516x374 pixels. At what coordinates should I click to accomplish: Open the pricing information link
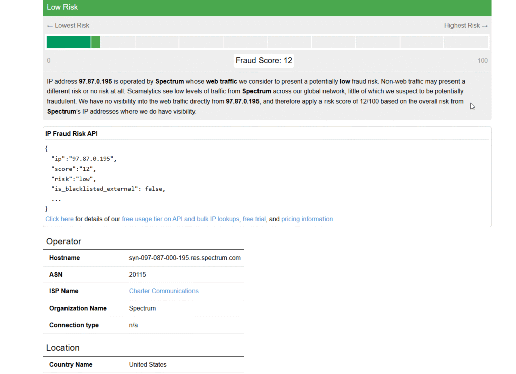click(307, 219)
